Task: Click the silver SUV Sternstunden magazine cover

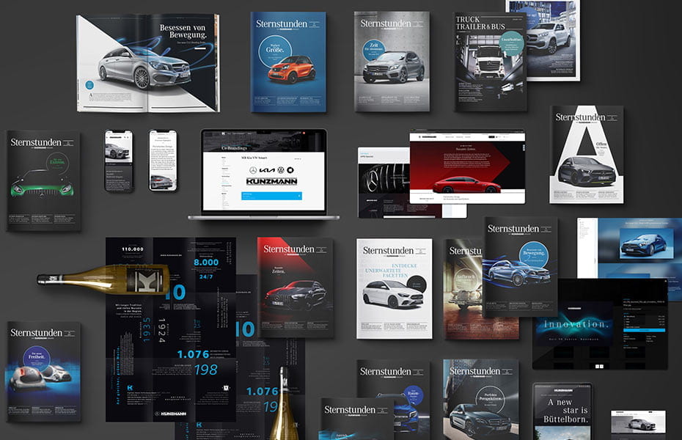Action: click(392, 61)
